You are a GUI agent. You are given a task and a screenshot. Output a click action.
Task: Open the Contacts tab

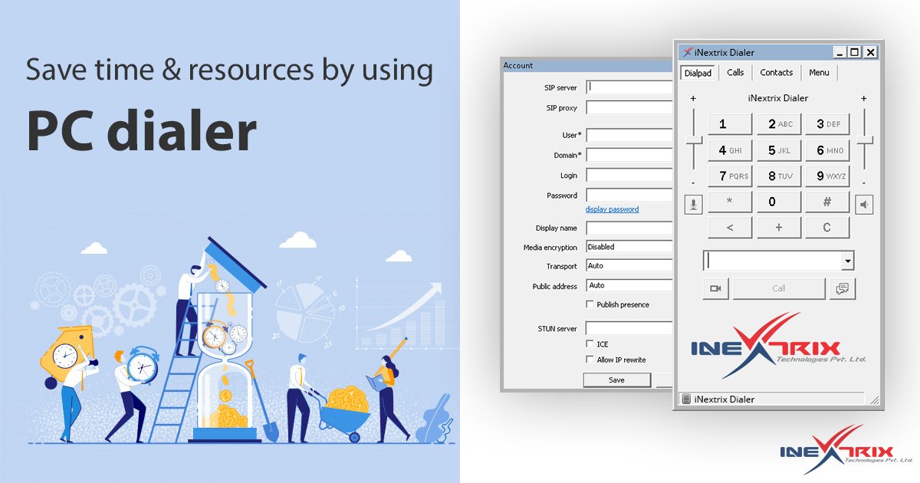[776, 71]
